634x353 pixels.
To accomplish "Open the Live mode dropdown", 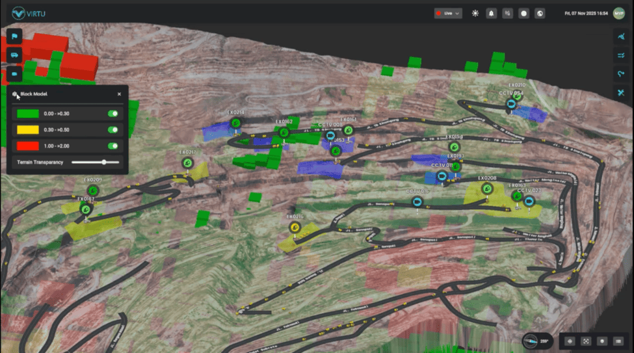I will pos(448,13).
